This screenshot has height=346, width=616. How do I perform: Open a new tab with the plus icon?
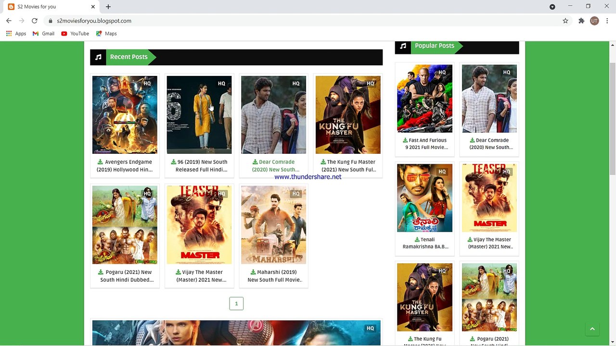(x=108, y=7)
